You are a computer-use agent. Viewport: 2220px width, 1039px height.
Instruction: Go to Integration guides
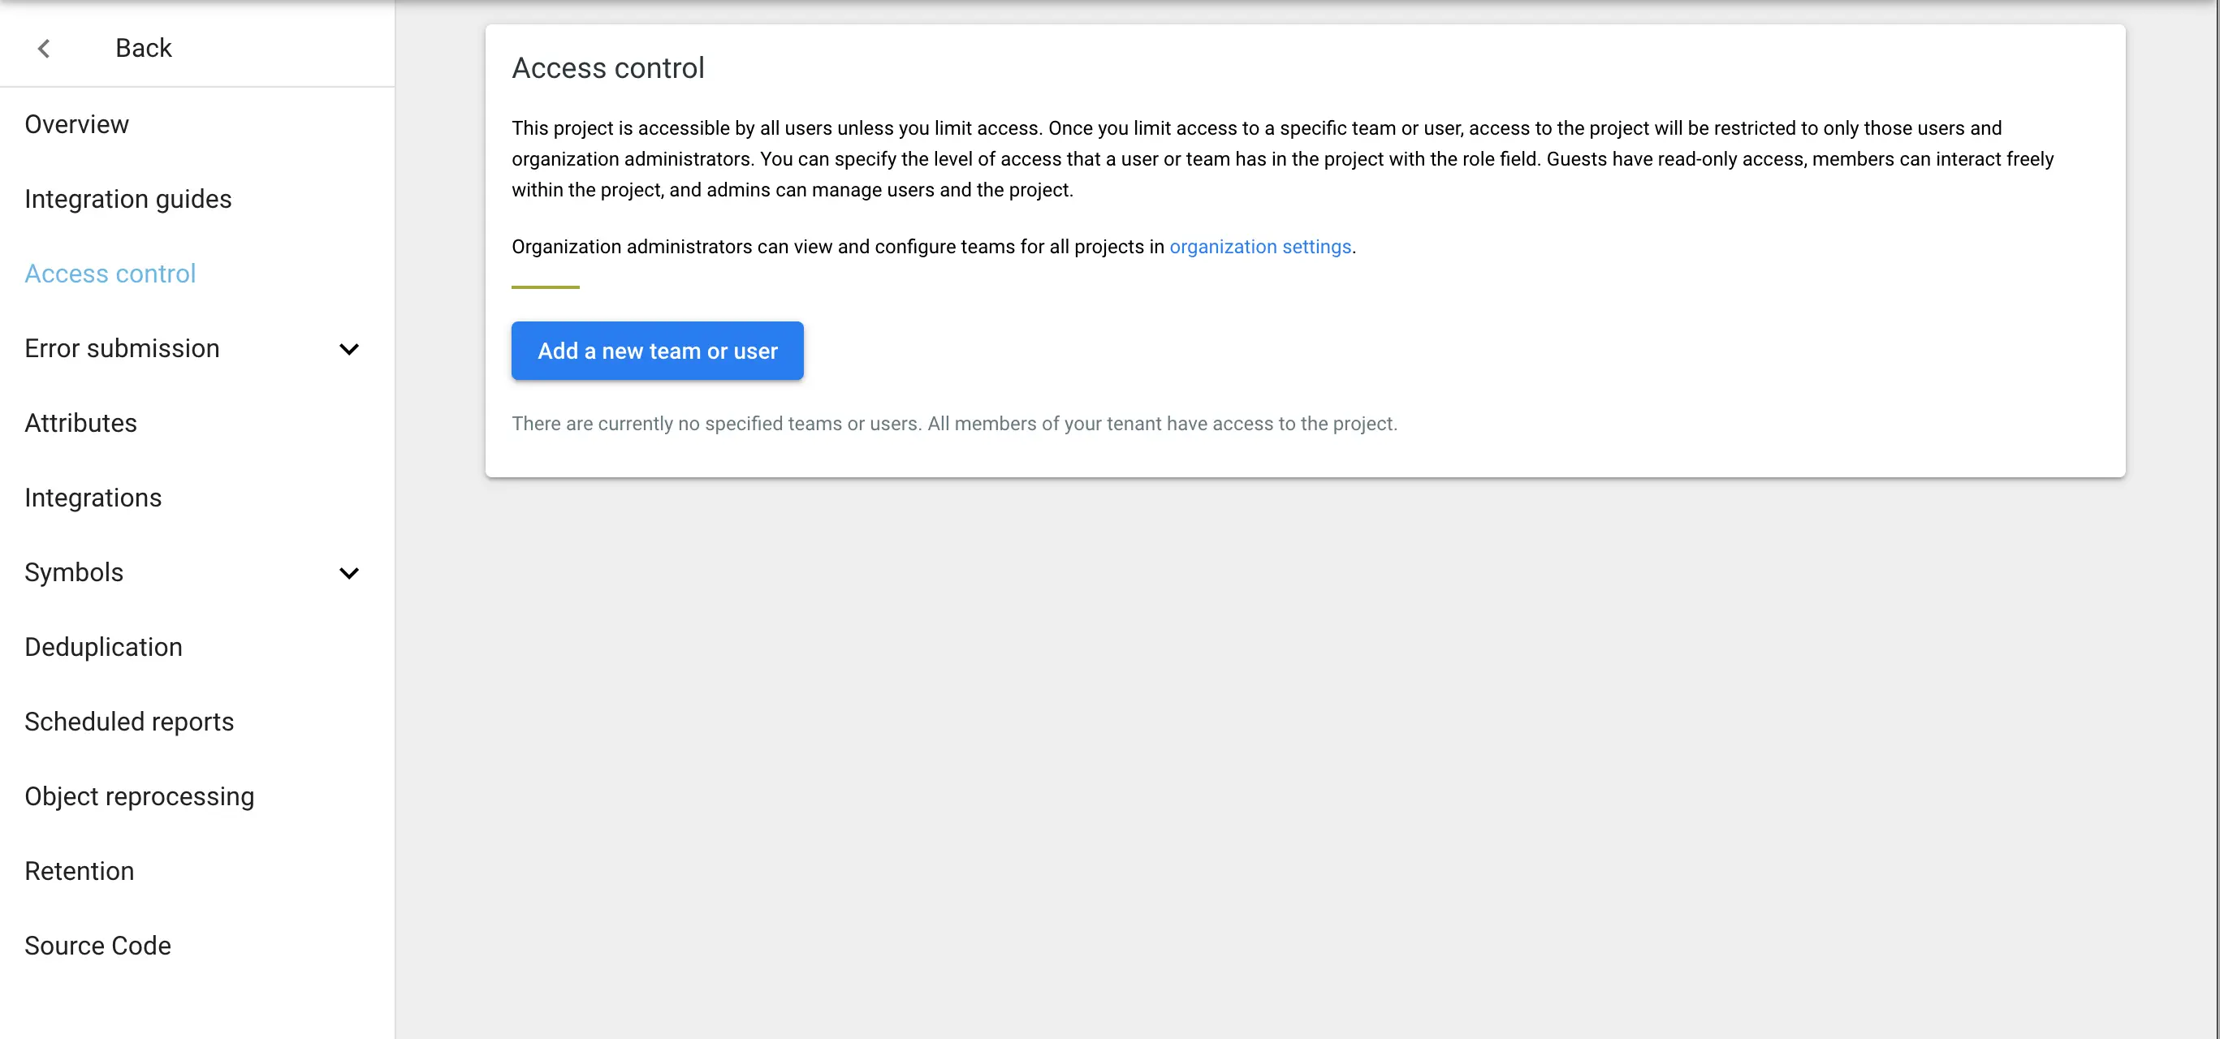(x=127, y=199)
